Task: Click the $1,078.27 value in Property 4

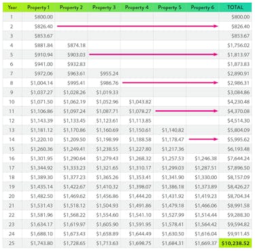Action: (140, 112)
